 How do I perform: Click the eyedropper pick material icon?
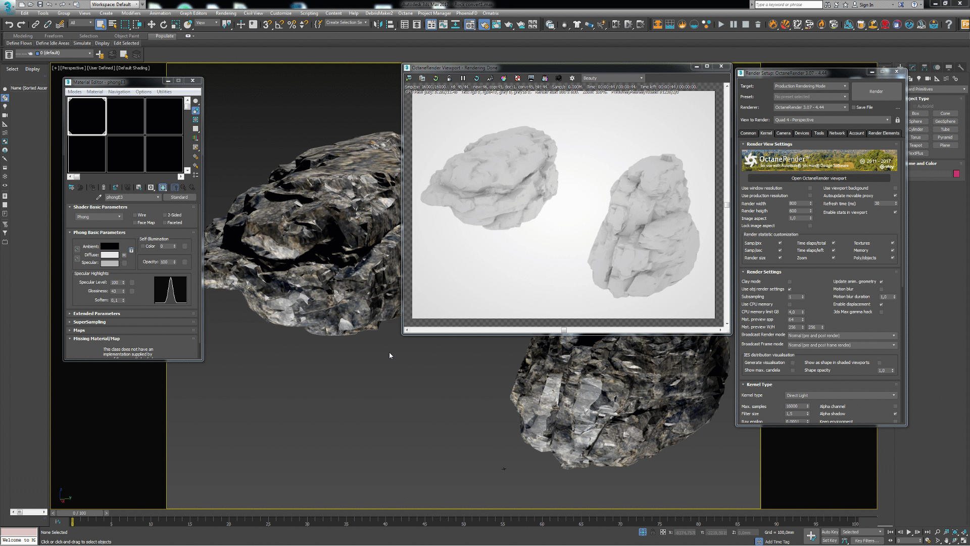pos(99,197)
